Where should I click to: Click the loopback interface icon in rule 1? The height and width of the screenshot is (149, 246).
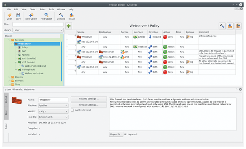click(x=135, y=47)
